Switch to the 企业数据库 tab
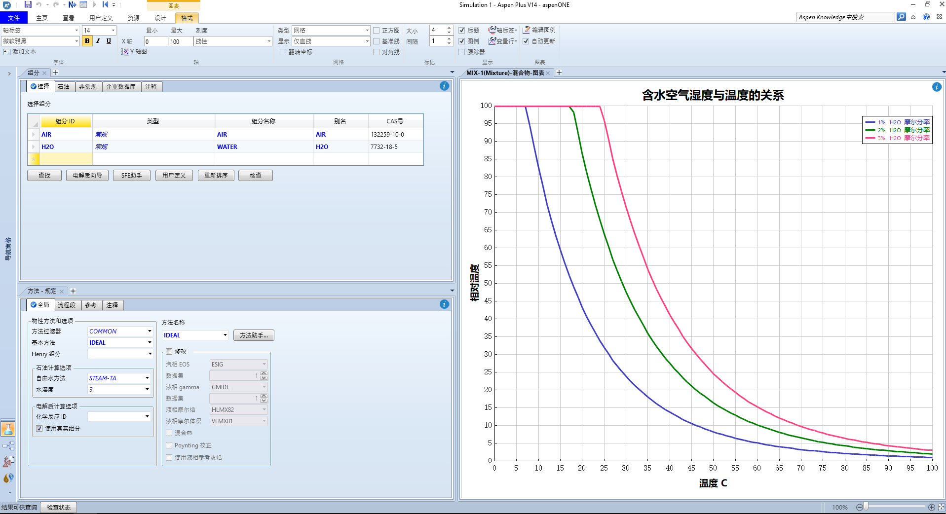This screenshot has height=514, width=946. pos(121,86)
